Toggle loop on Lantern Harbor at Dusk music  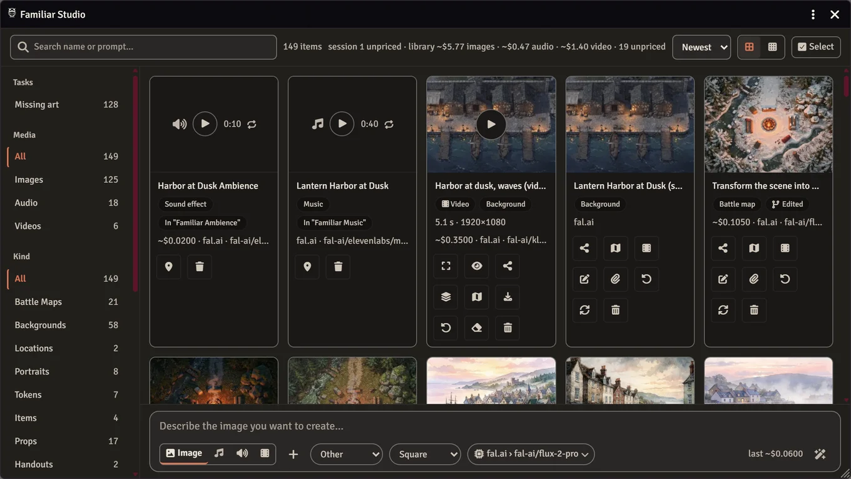pyautogui.click(x=389, y=124)
